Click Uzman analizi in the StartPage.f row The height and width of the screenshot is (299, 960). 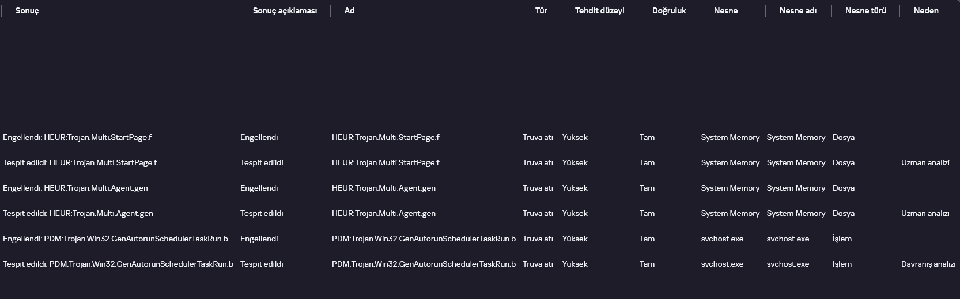click(925, 162)
